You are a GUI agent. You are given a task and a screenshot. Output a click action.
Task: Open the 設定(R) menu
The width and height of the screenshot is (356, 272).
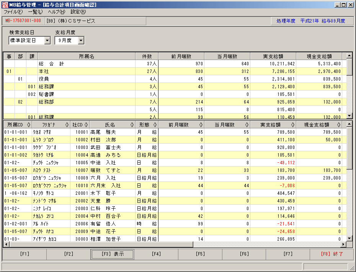(78, 12)
